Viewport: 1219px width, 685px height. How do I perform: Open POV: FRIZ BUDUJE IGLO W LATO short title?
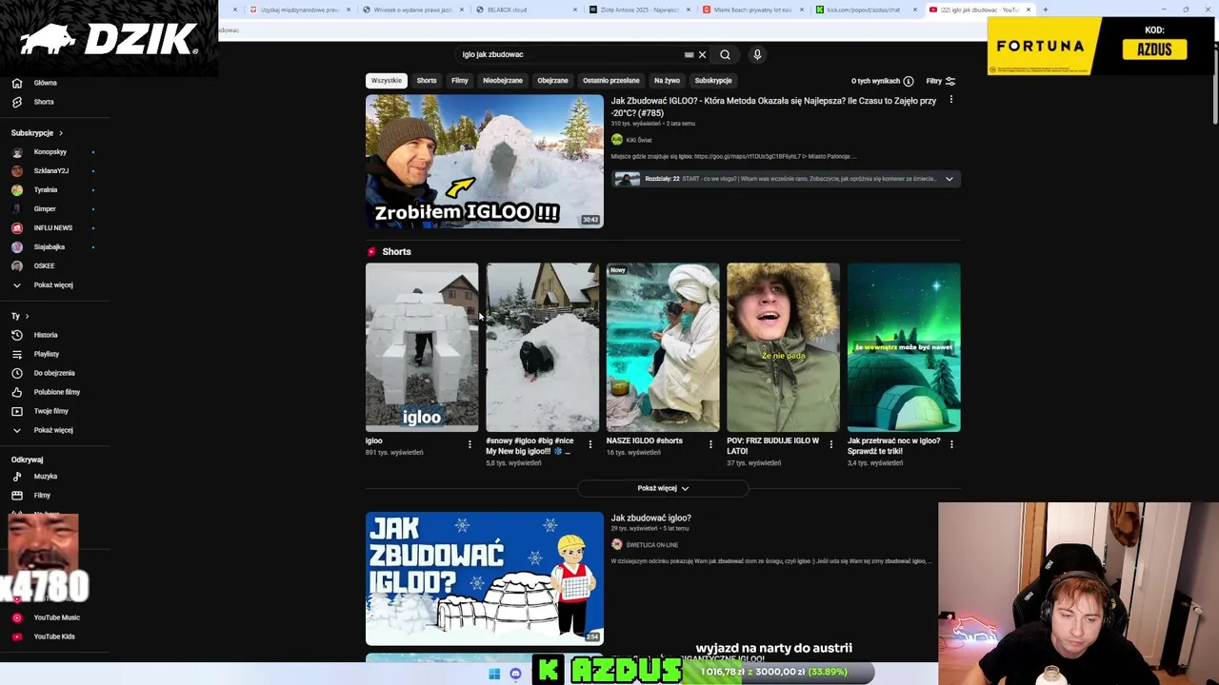(773, 445)
